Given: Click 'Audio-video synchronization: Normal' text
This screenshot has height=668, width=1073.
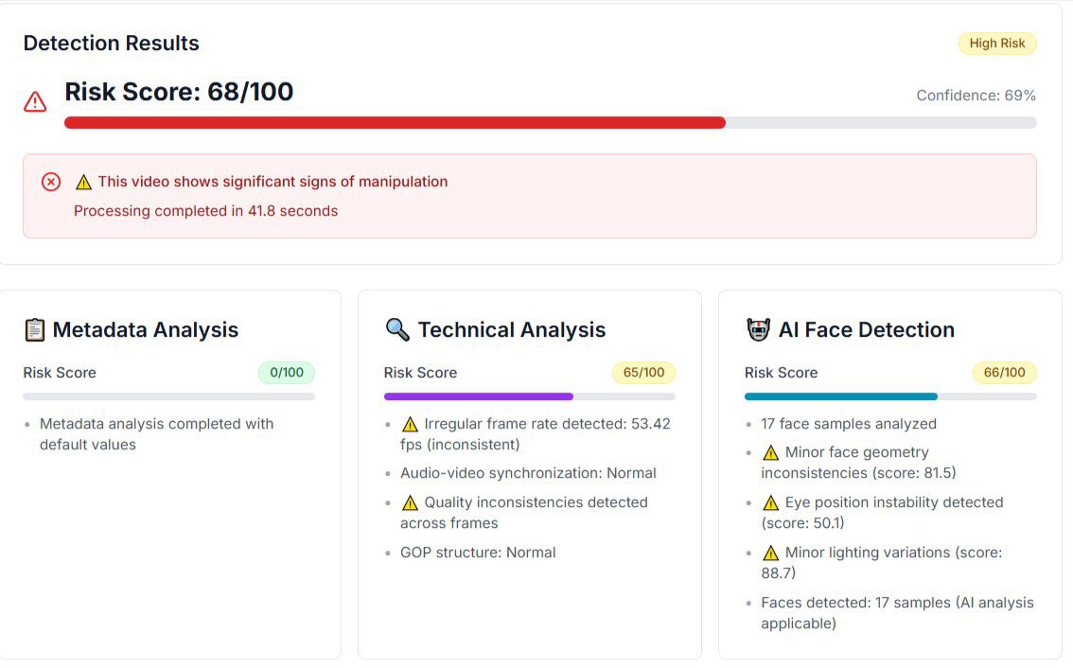Looking at the screenshot, I should click(528, 473).
